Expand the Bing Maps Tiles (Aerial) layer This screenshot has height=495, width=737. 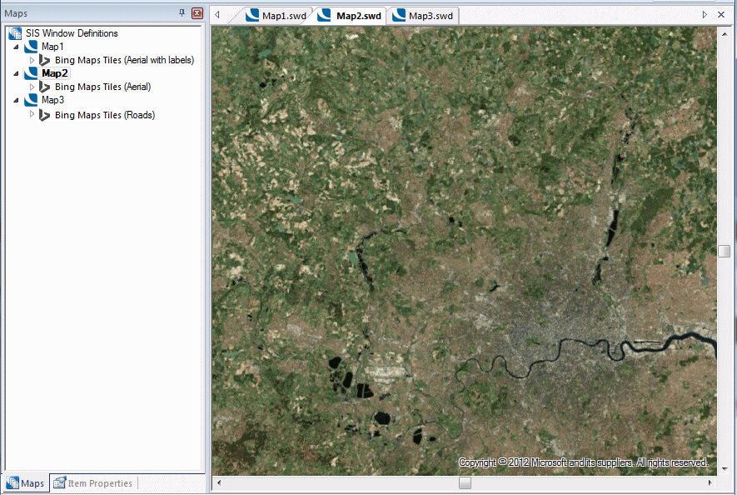(31, 87)
